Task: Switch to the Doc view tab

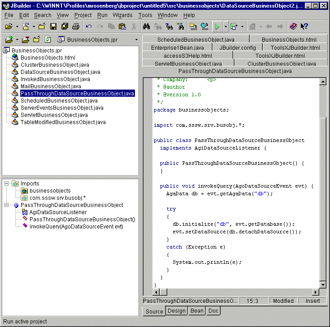Action: pyautogui.click(x=213, y=311)
